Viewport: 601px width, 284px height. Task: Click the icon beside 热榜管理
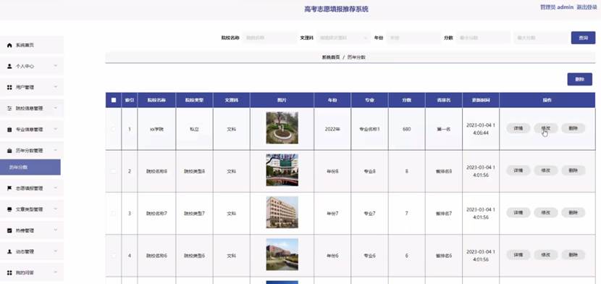pyautogui.click(x=9, y=230)
